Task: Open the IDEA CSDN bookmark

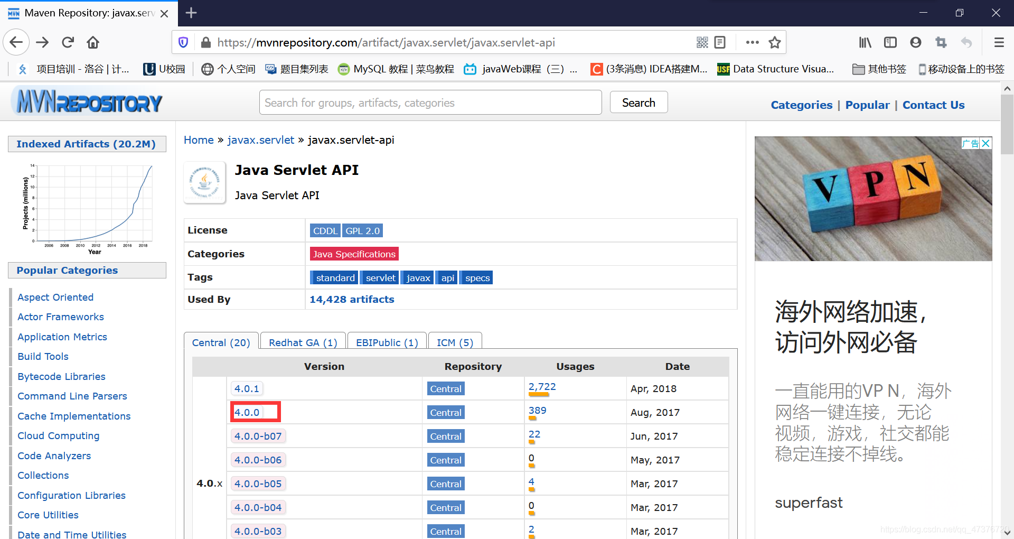Action: [649, 69]
